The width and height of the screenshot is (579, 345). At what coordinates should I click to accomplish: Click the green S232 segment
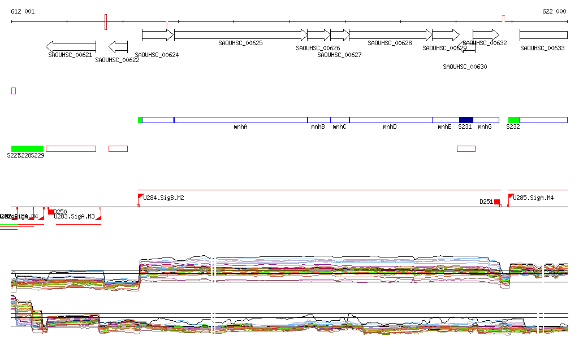(514, 120)
